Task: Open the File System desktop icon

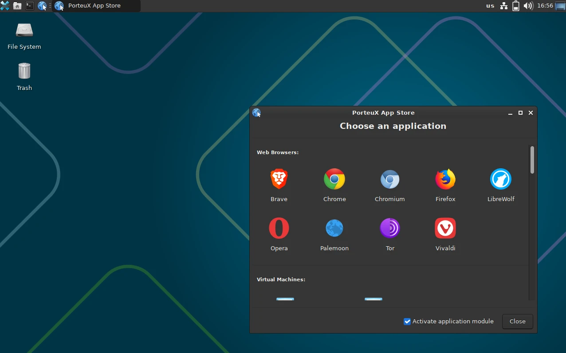Action: [x=24, y=31]
